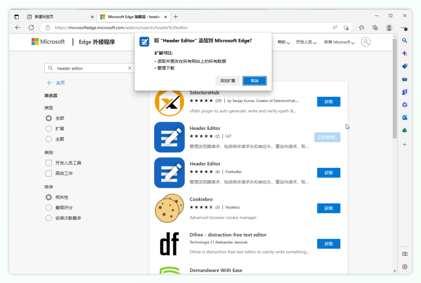
Task: Select the 扩展 filter radio button
Action: click(x=48, y=129)
